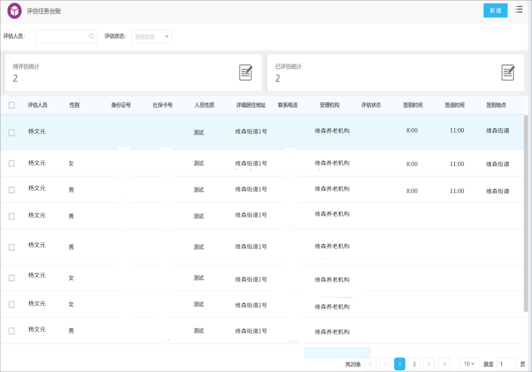Jump to first page arrow in pagination
This screenshot has height=372, width=532.
[x=371, y=364]
